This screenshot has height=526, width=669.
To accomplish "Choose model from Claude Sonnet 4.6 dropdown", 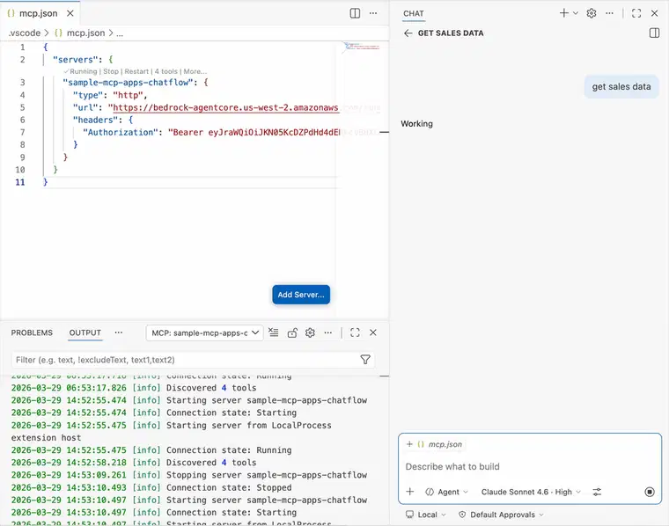I will coord(526,492).
